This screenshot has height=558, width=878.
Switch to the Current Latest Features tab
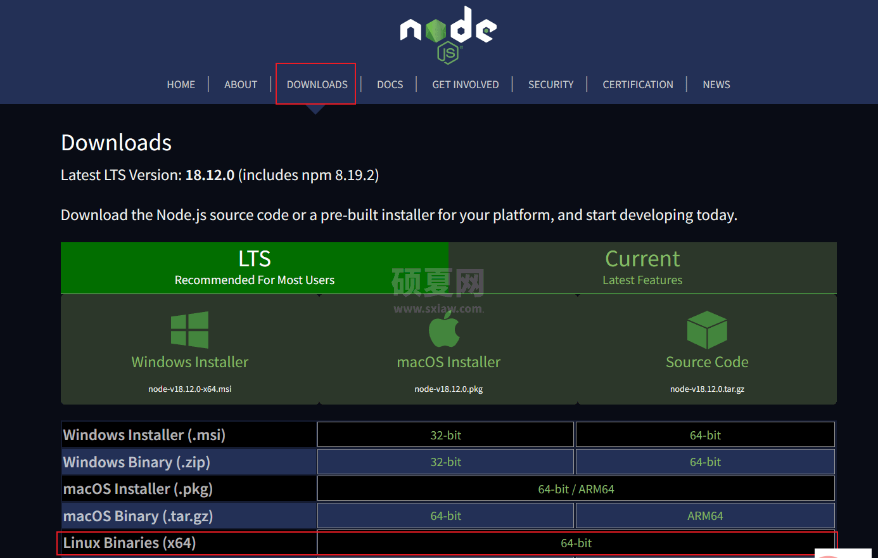[642, 268]
